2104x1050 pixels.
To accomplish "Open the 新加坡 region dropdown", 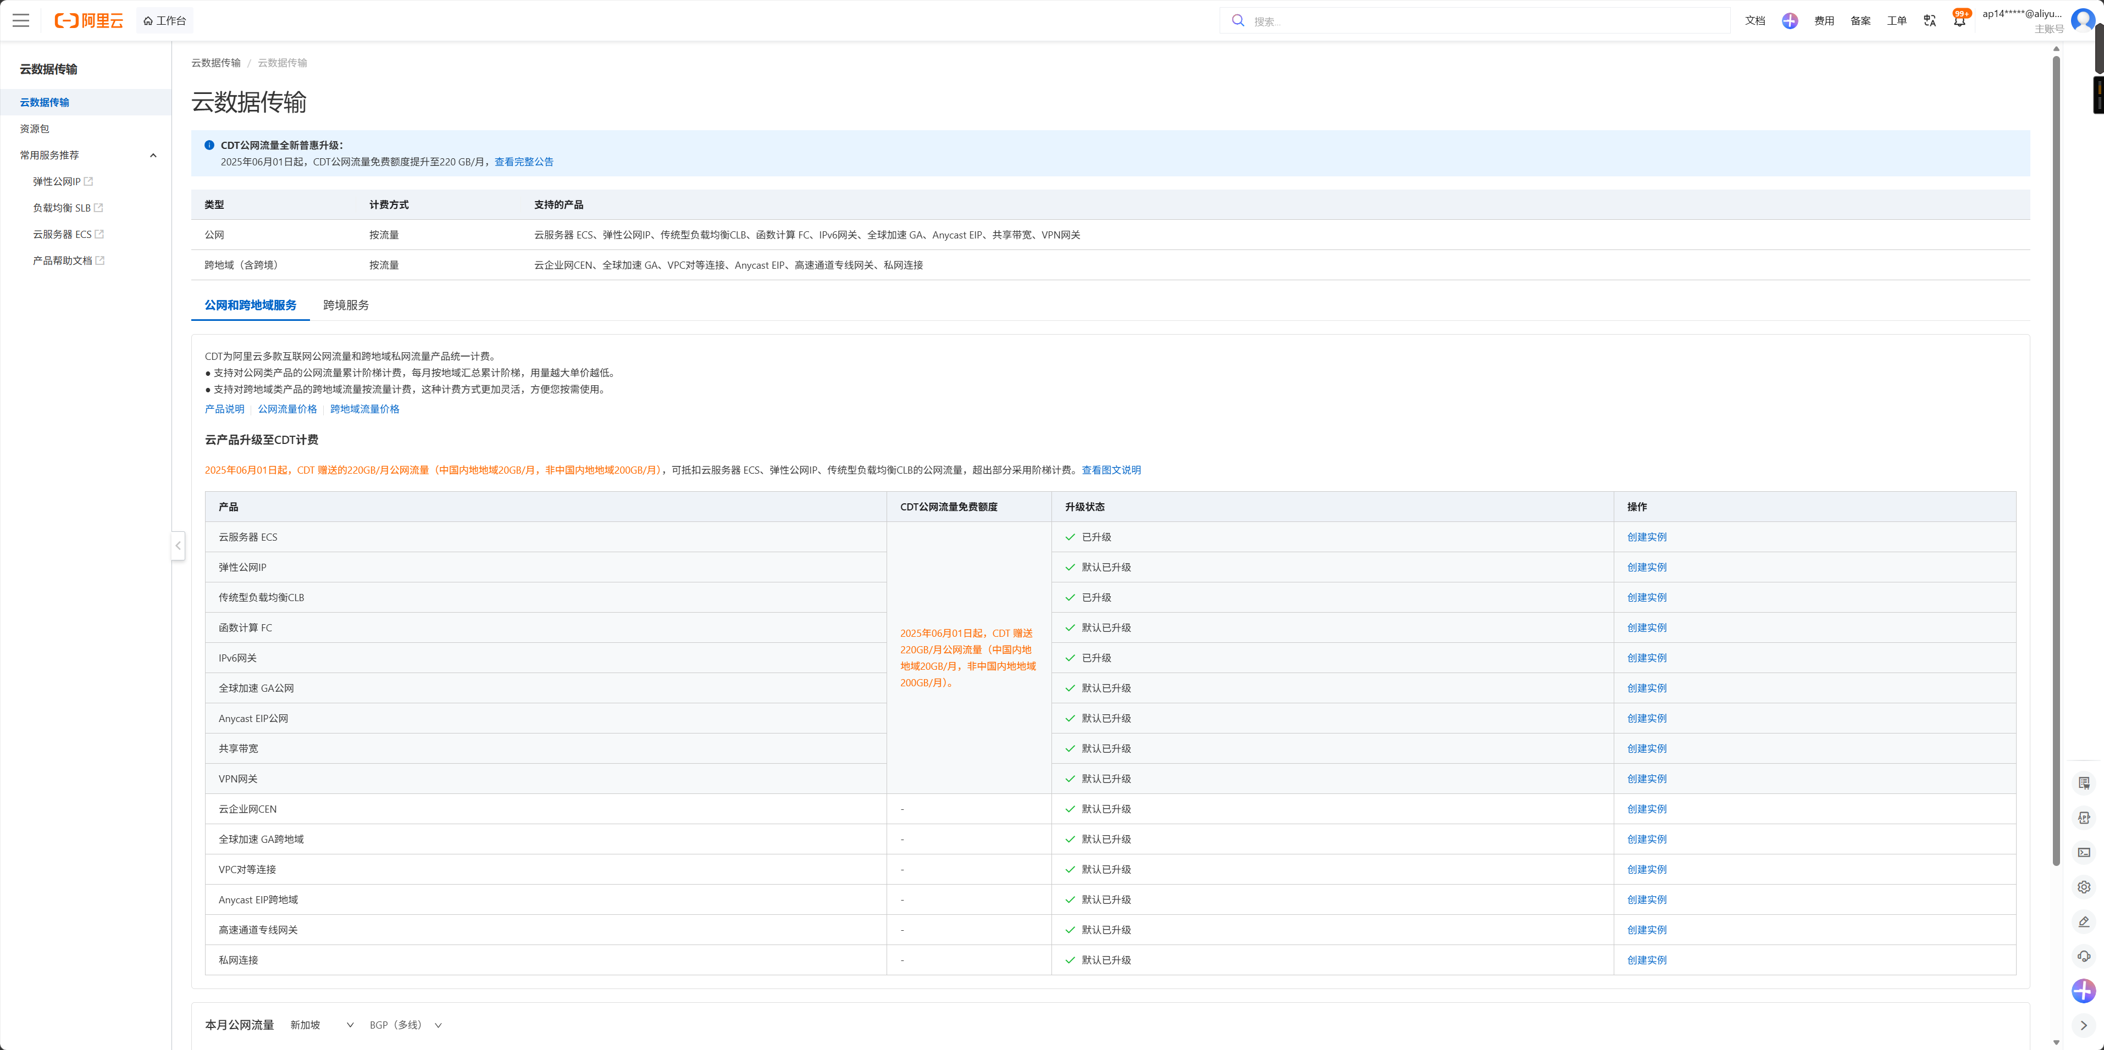I will (322, 1025).
